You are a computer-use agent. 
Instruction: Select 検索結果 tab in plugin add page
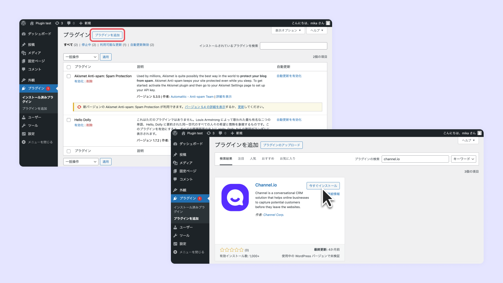click(x=226, y=159)
